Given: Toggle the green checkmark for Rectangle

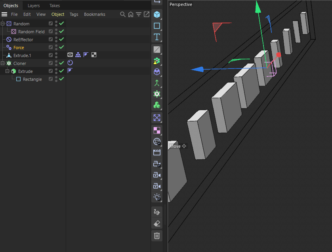Looking at the screenshot, I should click(x=62, y=79).
